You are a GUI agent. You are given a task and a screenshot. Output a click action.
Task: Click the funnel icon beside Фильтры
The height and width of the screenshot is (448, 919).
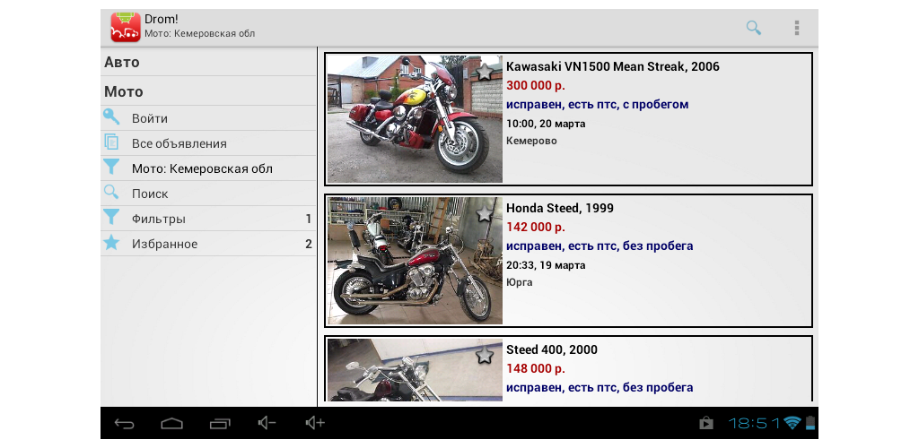(111, 218)
